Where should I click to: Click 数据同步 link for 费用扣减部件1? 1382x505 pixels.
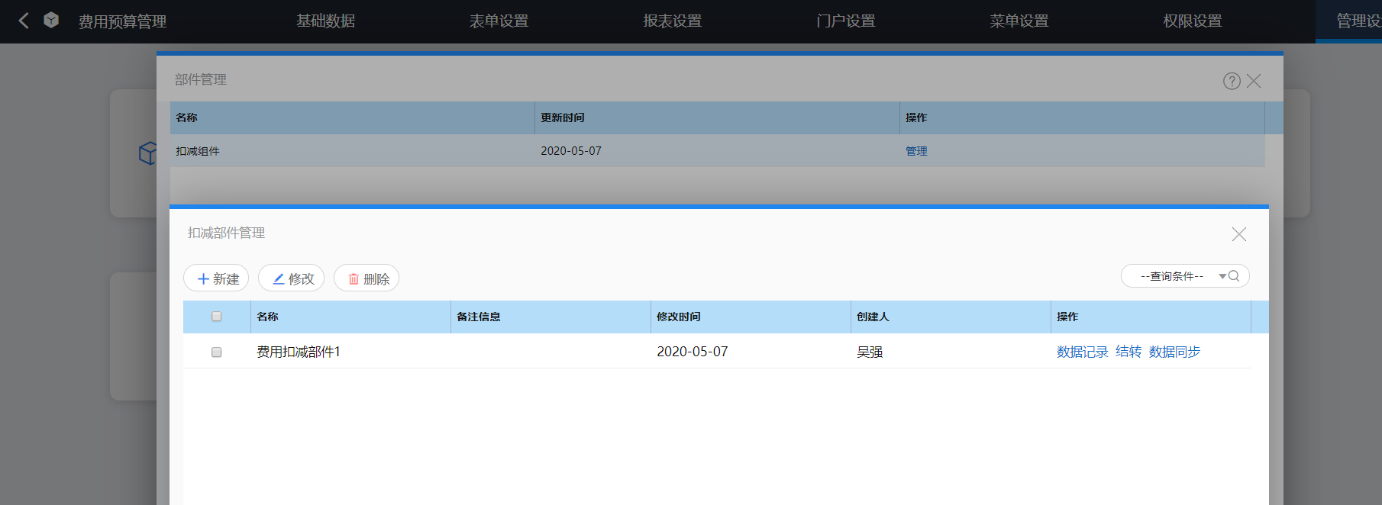tap(1174, 352)
